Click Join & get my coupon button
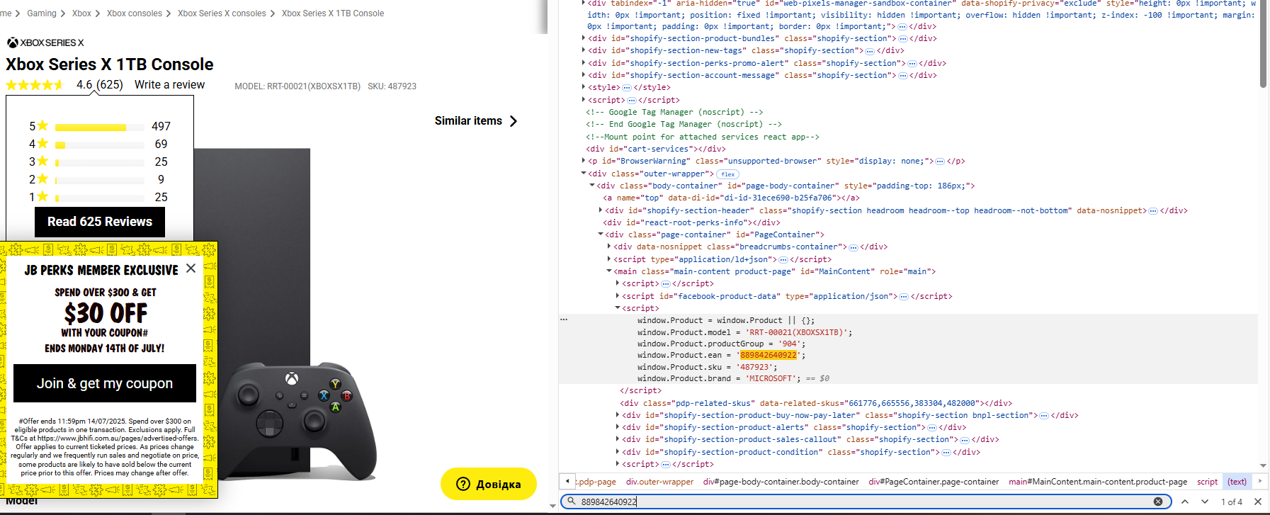Image resolution: width=1270 pixels, height=515 pixels. (105, 383)
